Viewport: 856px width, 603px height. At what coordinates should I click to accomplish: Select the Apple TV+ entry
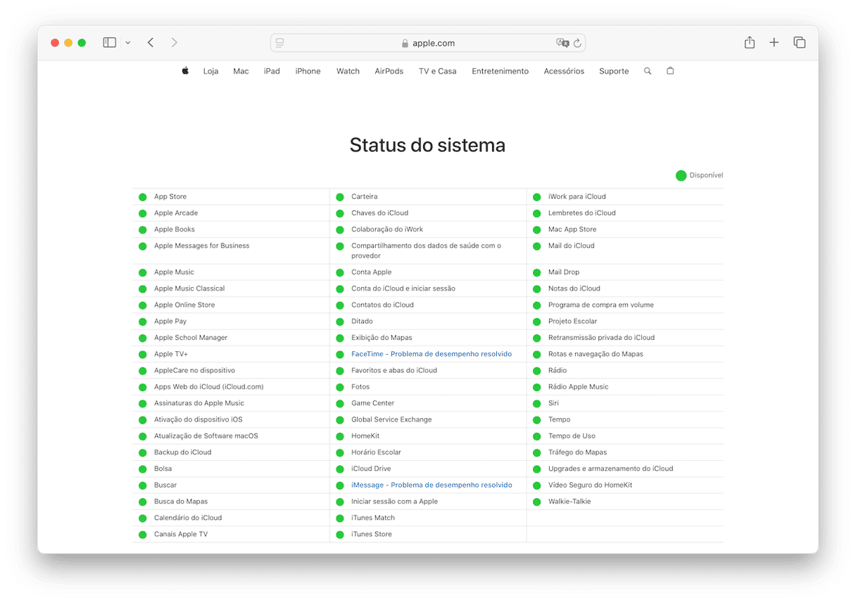171,354
